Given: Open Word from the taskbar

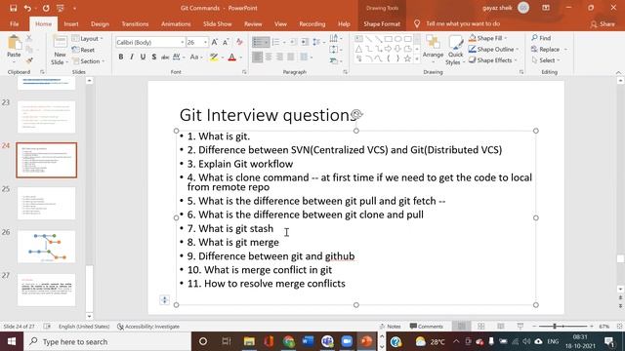Looking at the screenshot, I should tap(309, 341).
